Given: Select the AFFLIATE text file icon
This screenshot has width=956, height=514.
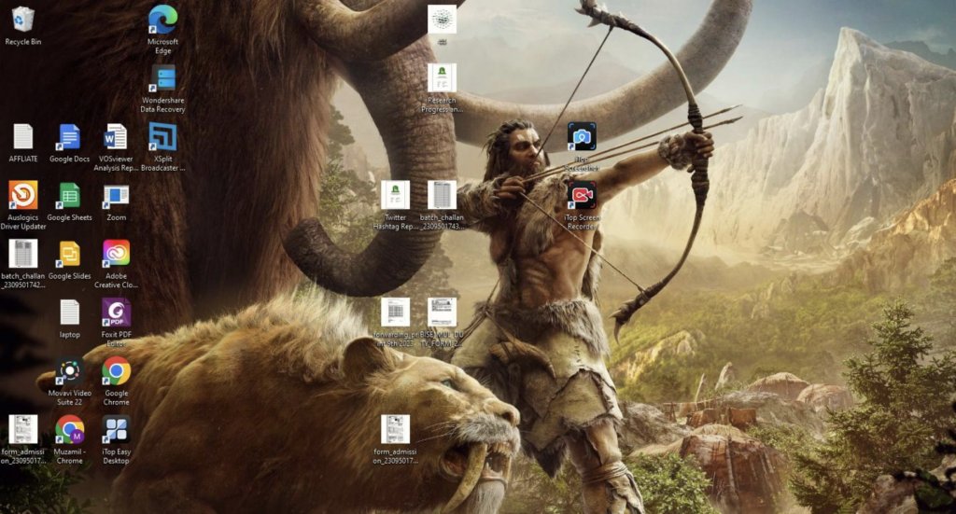Looking at the screenshot, I should [x=23, y=143].
